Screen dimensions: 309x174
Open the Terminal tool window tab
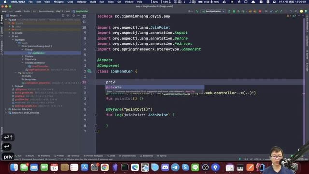73,156
